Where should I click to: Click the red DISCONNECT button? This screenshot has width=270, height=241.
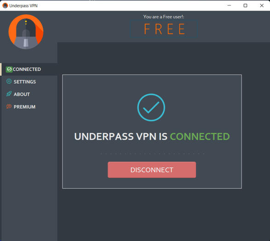(x=152, y=170)
